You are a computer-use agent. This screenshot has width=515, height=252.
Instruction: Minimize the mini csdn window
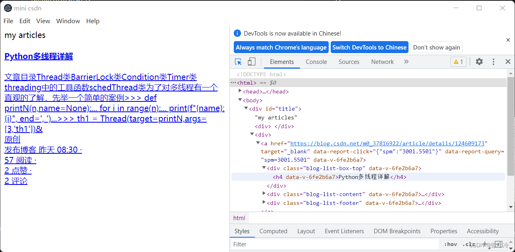click(456, 8)
